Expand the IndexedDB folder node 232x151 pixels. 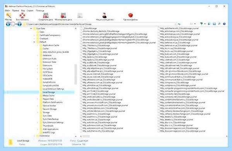pos(38,79)
